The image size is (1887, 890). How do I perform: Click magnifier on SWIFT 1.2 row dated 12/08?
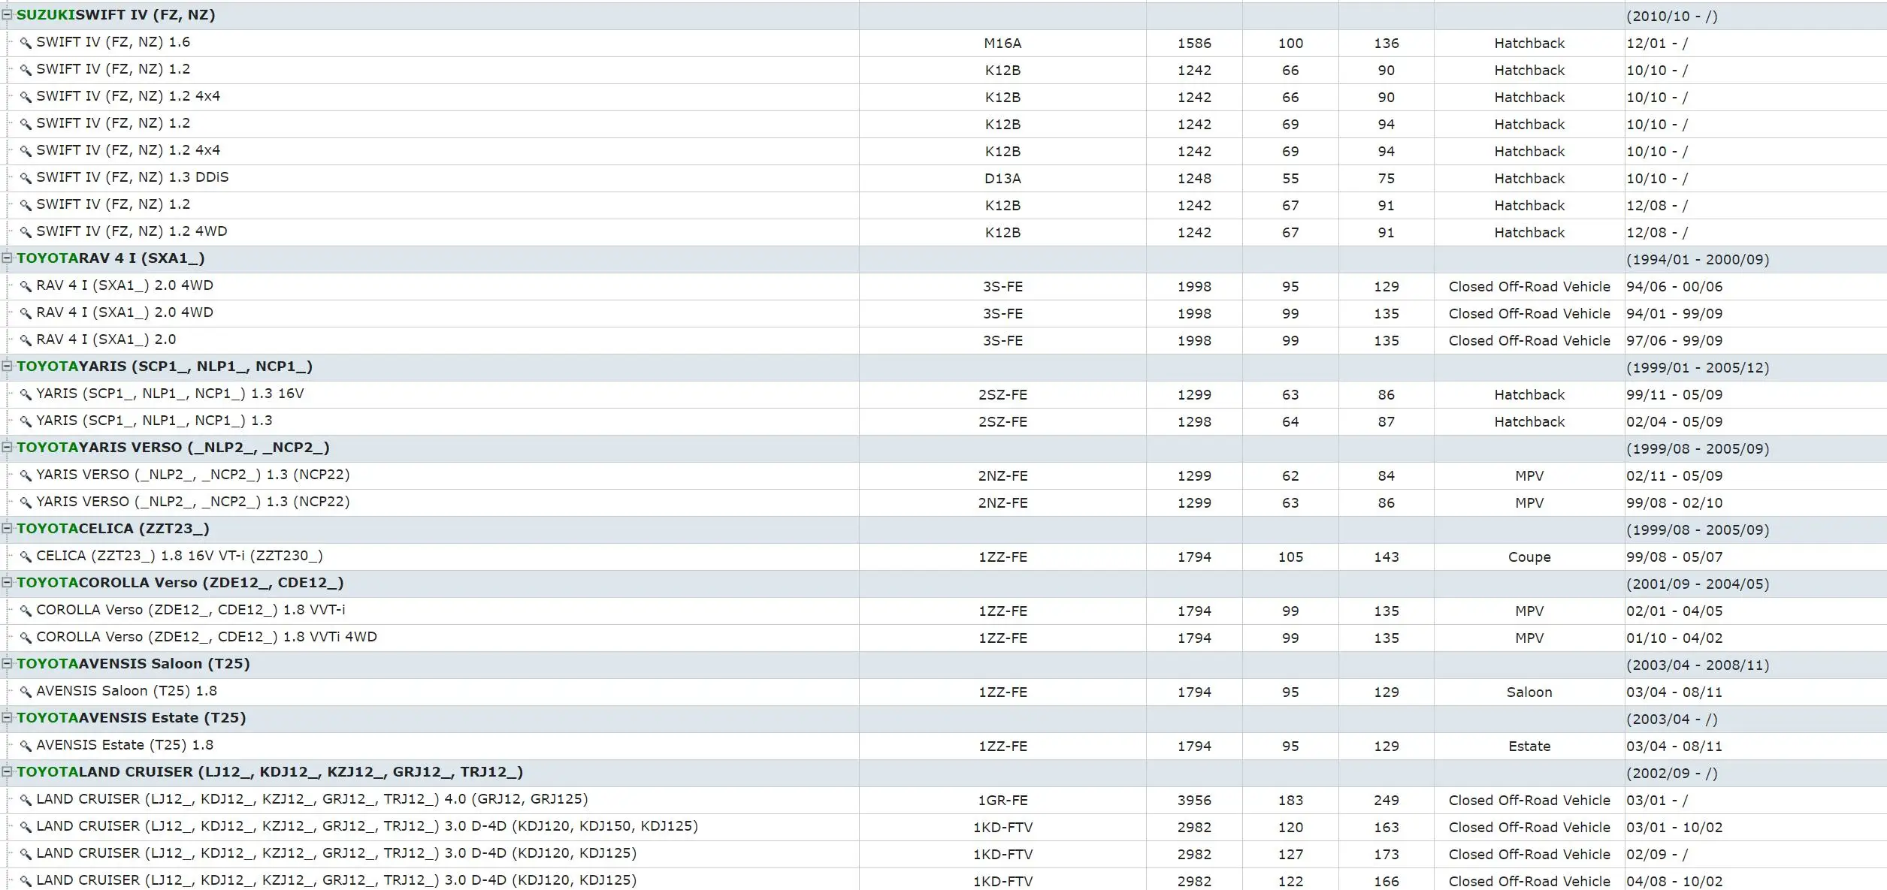26,206
